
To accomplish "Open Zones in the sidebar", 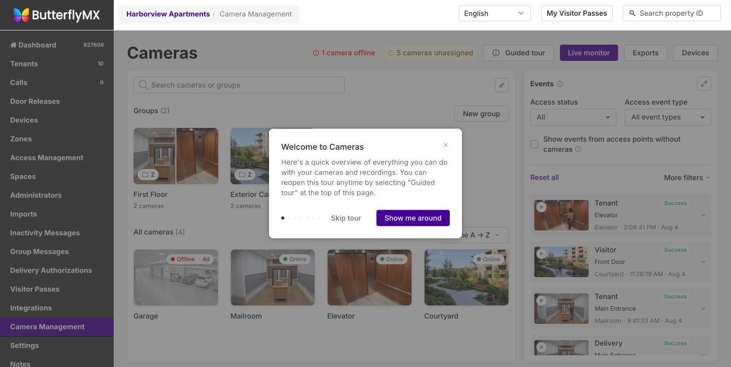I will [x=57, y=139].
